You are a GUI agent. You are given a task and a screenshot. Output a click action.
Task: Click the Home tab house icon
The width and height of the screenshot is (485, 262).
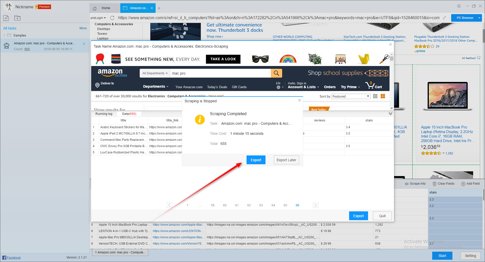tap(95, 8)
